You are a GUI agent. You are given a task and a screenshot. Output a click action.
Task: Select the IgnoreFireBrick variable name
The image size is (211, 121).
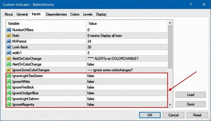tap(23, 87)
